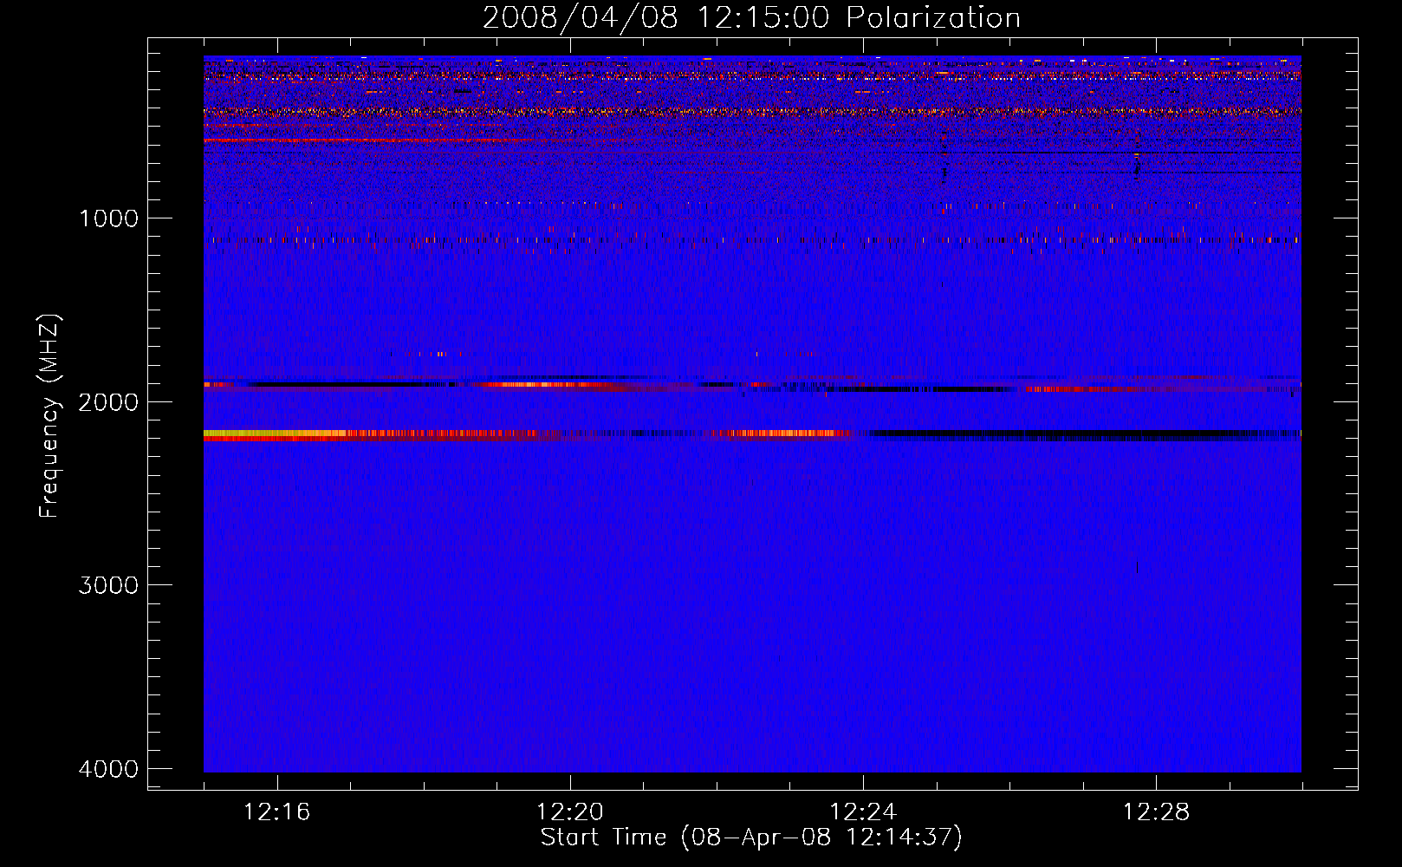The height and width of the screenshot is (867, 1402).
Task: Click the 12:24 time tick label
Action: point(863,812)
